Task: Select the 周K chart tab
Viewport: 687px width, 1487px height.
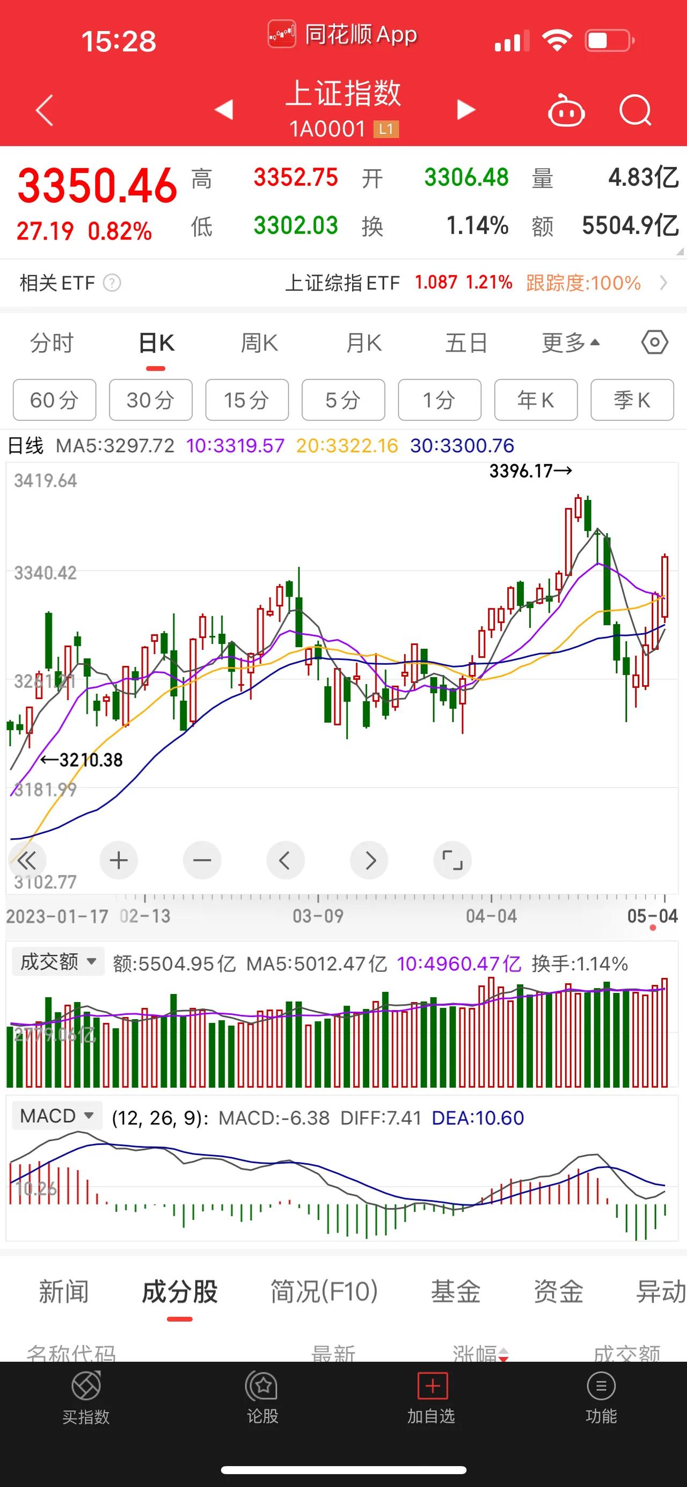Action: (259, 343)
